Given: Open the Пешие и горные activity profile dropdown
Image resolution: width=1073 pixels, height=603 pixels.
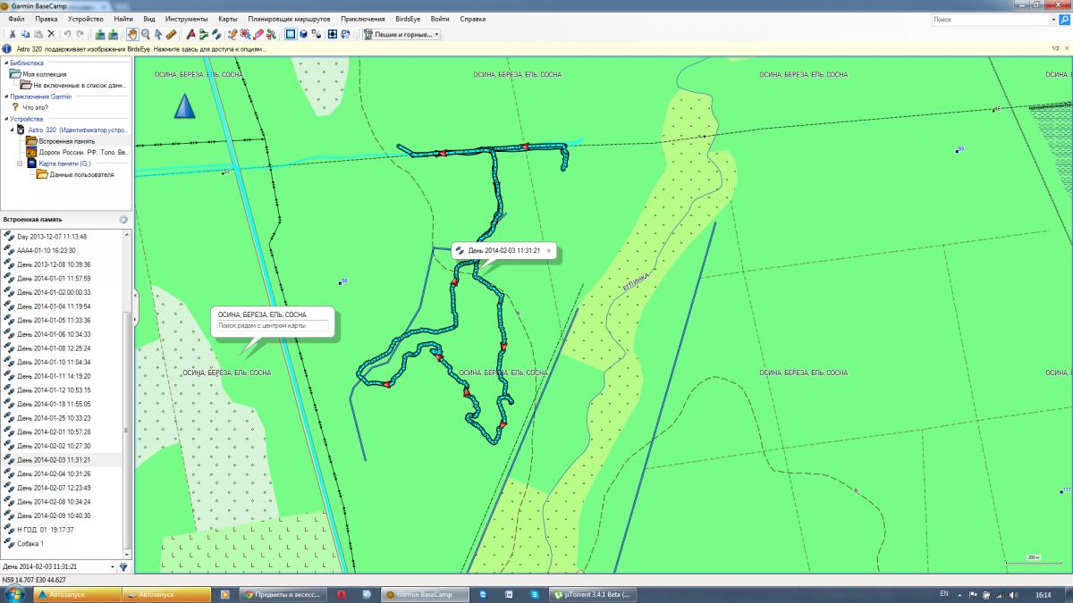Looking at the screenshot, I should (401, 34).
